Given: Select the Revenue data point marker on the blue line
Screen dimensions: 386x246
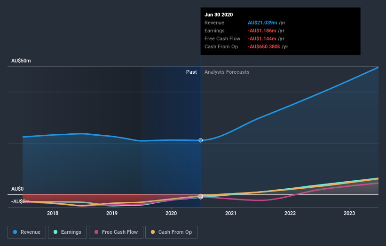Looking at the screenshot, I should [x=201, y=140].
